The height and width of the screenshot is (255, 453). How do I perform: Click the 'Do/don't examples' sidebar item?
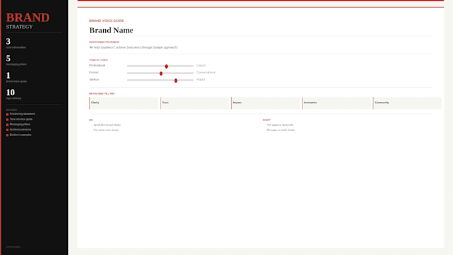click(21, 135)
